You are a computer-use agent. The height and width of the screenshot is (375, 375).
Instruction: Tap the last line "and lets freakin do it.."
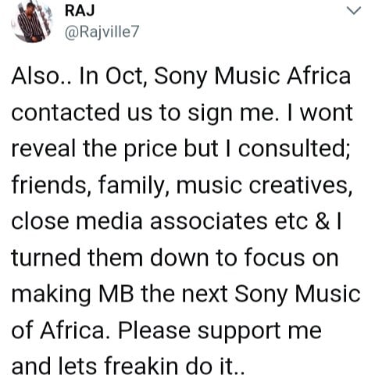128,366
